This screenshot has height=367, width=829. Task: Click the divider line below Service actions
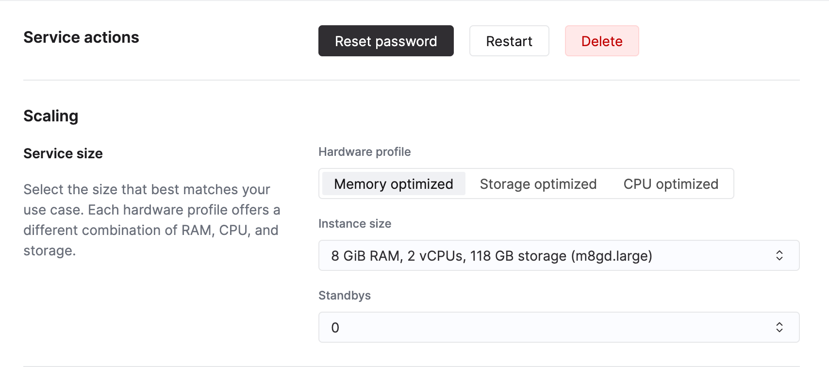pos(411,80)
